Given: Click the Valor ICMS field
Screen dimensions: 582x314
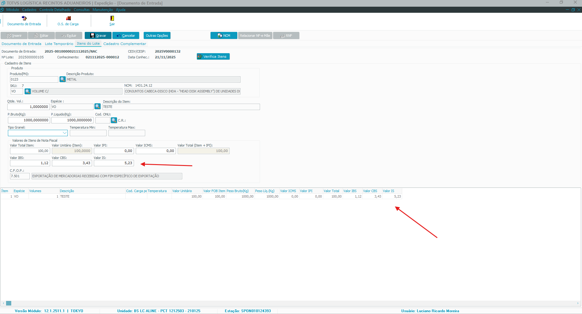Looking at the screenshot, I should pos(156,151).
